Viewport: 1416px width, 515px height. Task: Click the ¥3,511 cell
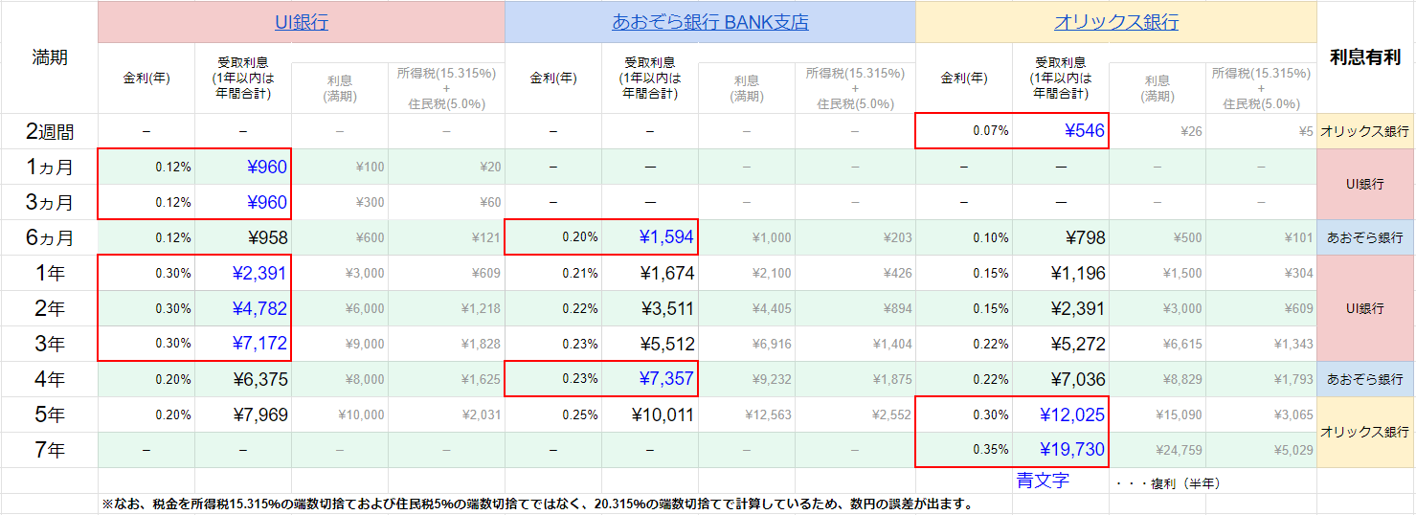coord(650,308)
